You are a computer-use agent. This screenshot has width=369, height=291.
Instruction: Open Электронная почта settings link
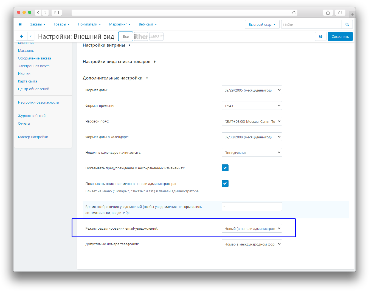click(x=34, y=66)
